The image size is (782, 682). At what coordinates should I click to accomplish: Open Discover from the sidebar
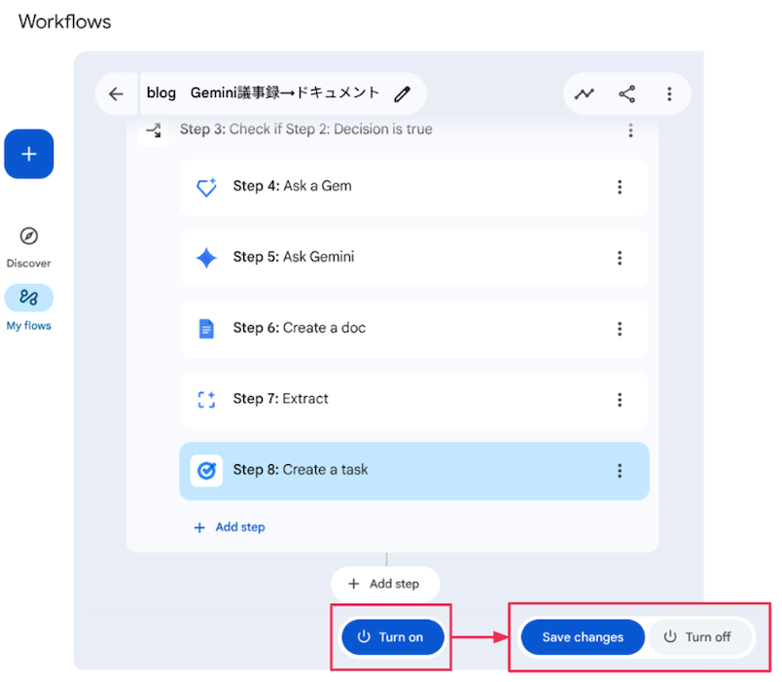pyautogui.click(x=29, y=247)
